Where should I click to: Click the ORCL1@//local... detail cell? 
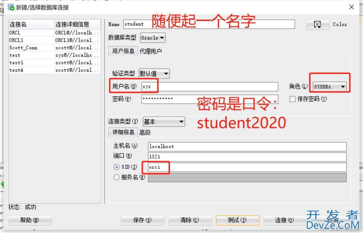pyautogui.click(x=78, y=40)
